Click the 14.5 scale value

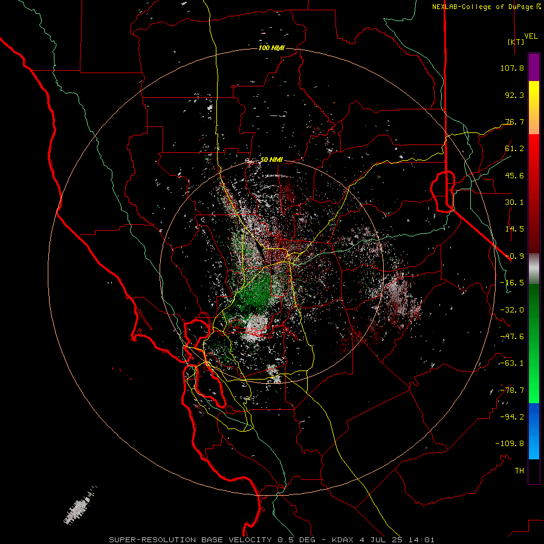(514, 229)
